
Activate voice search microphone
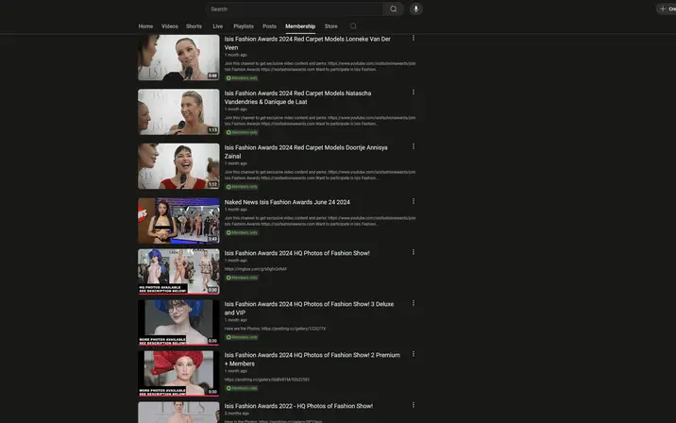tap(416, 9)
